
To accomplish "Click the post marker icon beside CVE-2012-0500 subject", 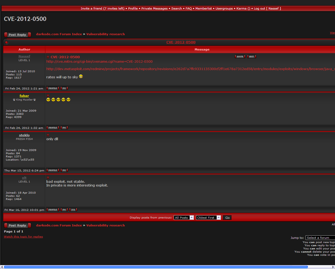I will 48,57.
